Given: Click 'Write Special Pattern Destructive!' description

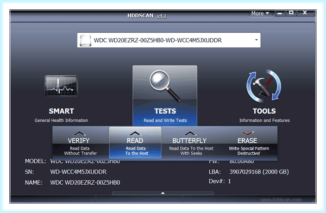Looking at the screenshot, I should tap(249, 151).
